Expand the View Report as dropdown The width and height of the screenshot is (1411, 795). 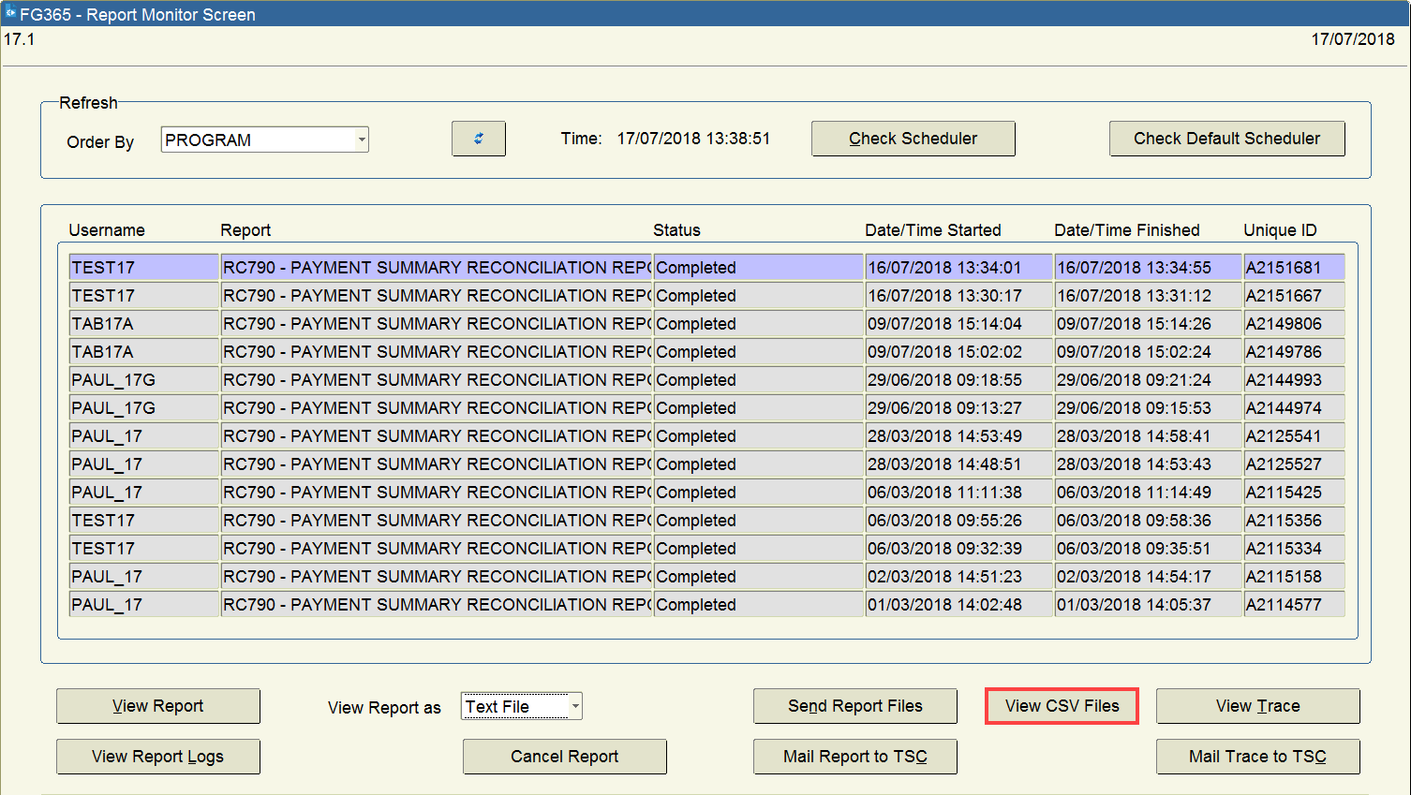coord(574,706)
